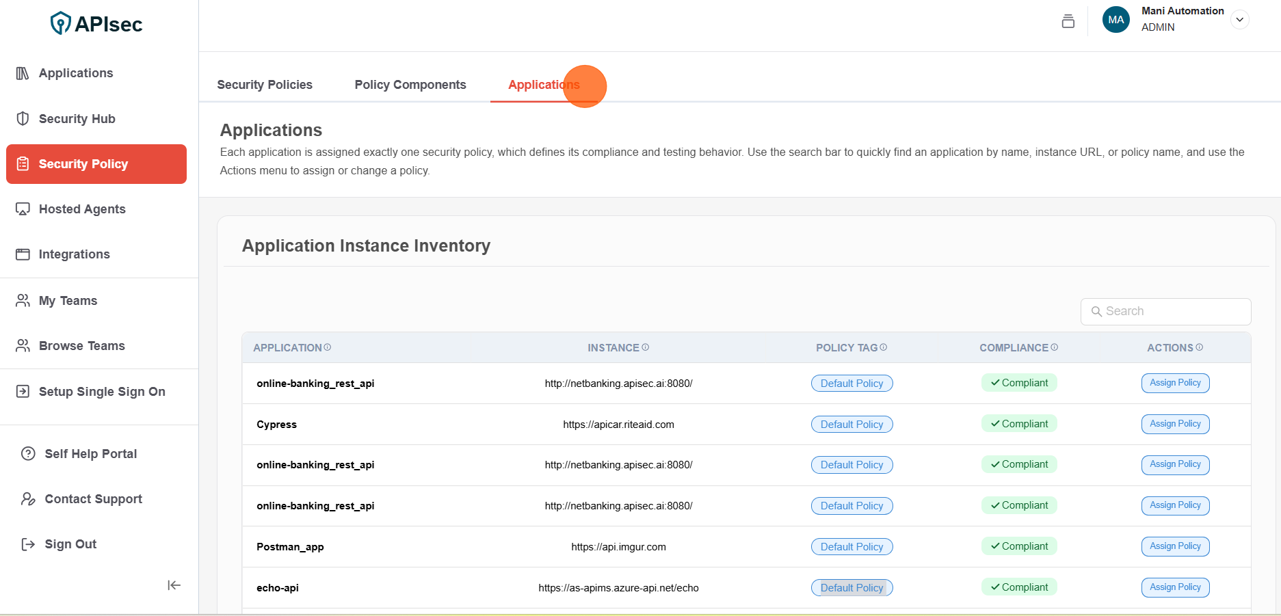This screenshot has width=1281, height=616.
Task: Expand the Mani Automation user dropdown
Action: click(x=1239, y=20)
